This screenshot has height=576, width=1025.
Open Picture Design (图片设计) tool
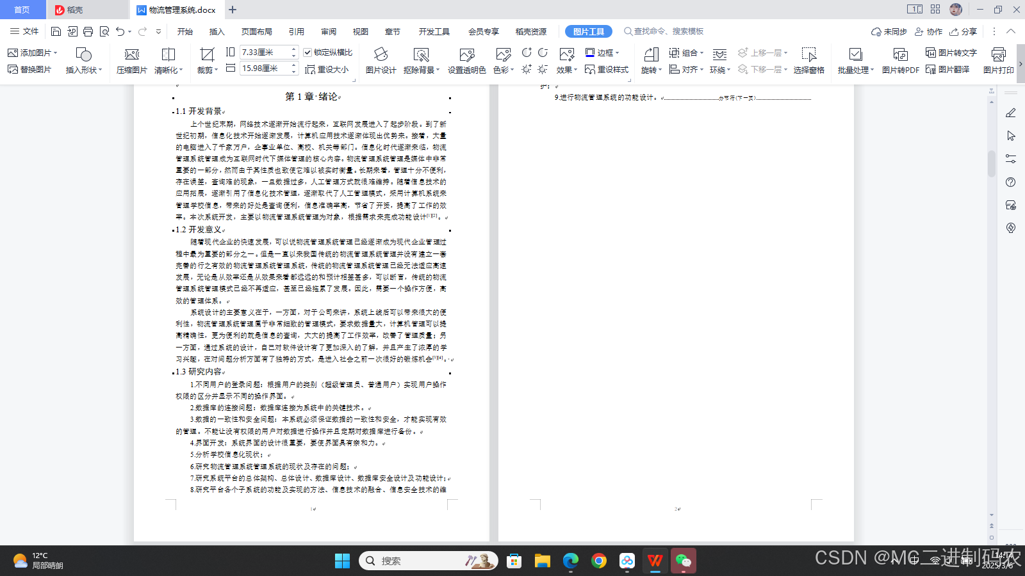click(381, 61)
